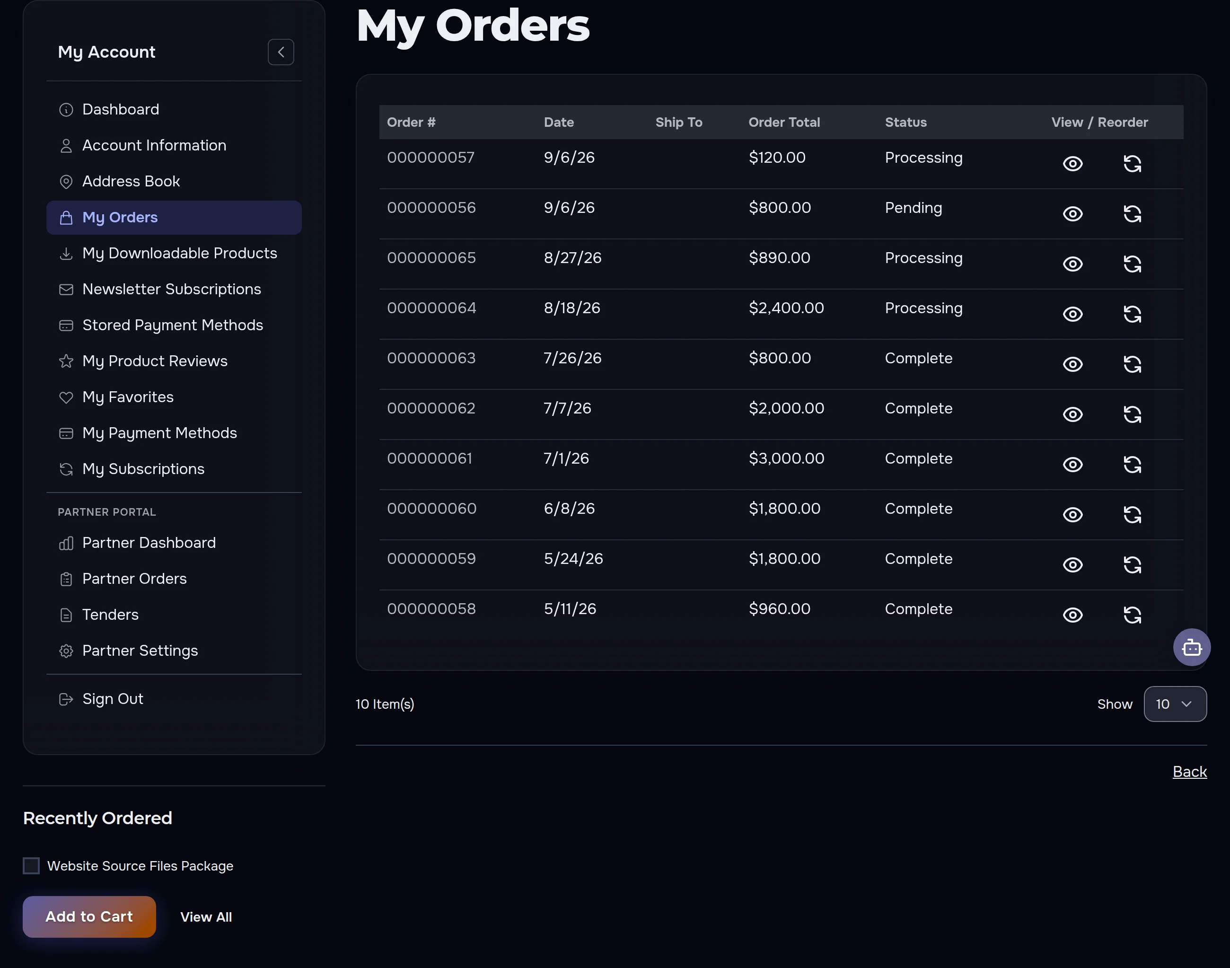Screen dimensions: 1230x968
Task: Reorder order 000000064
Action: (1132, 314)
